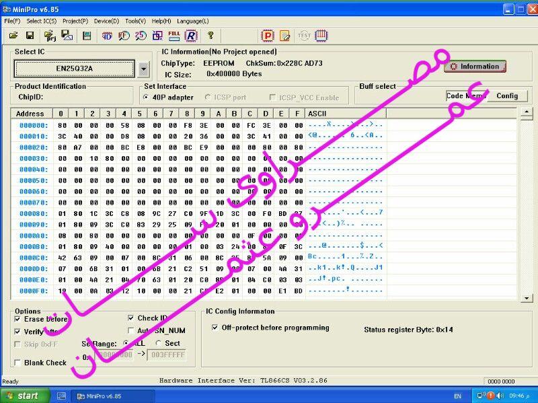Select the ICSP port radio button
This screenshot has width=538, height=403.
[x=208, y=98]
